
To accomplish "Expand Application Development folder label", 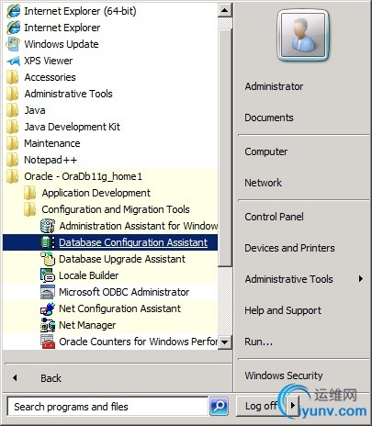I will tap(96, 193).
